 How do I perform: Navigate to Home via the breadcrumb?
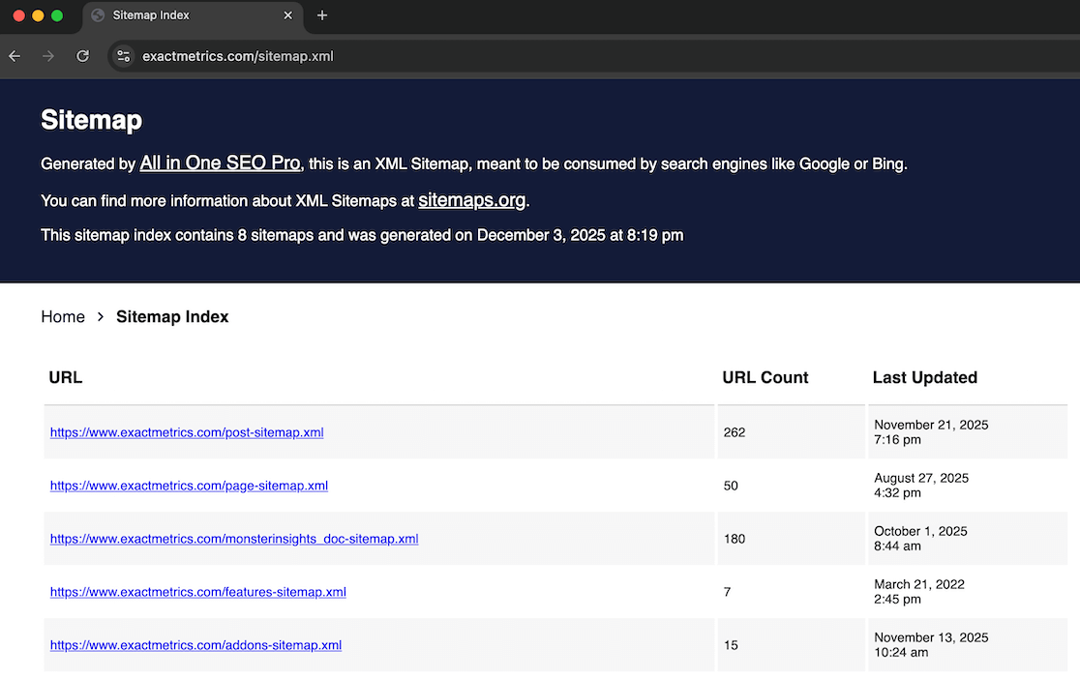tap(63, 316)
